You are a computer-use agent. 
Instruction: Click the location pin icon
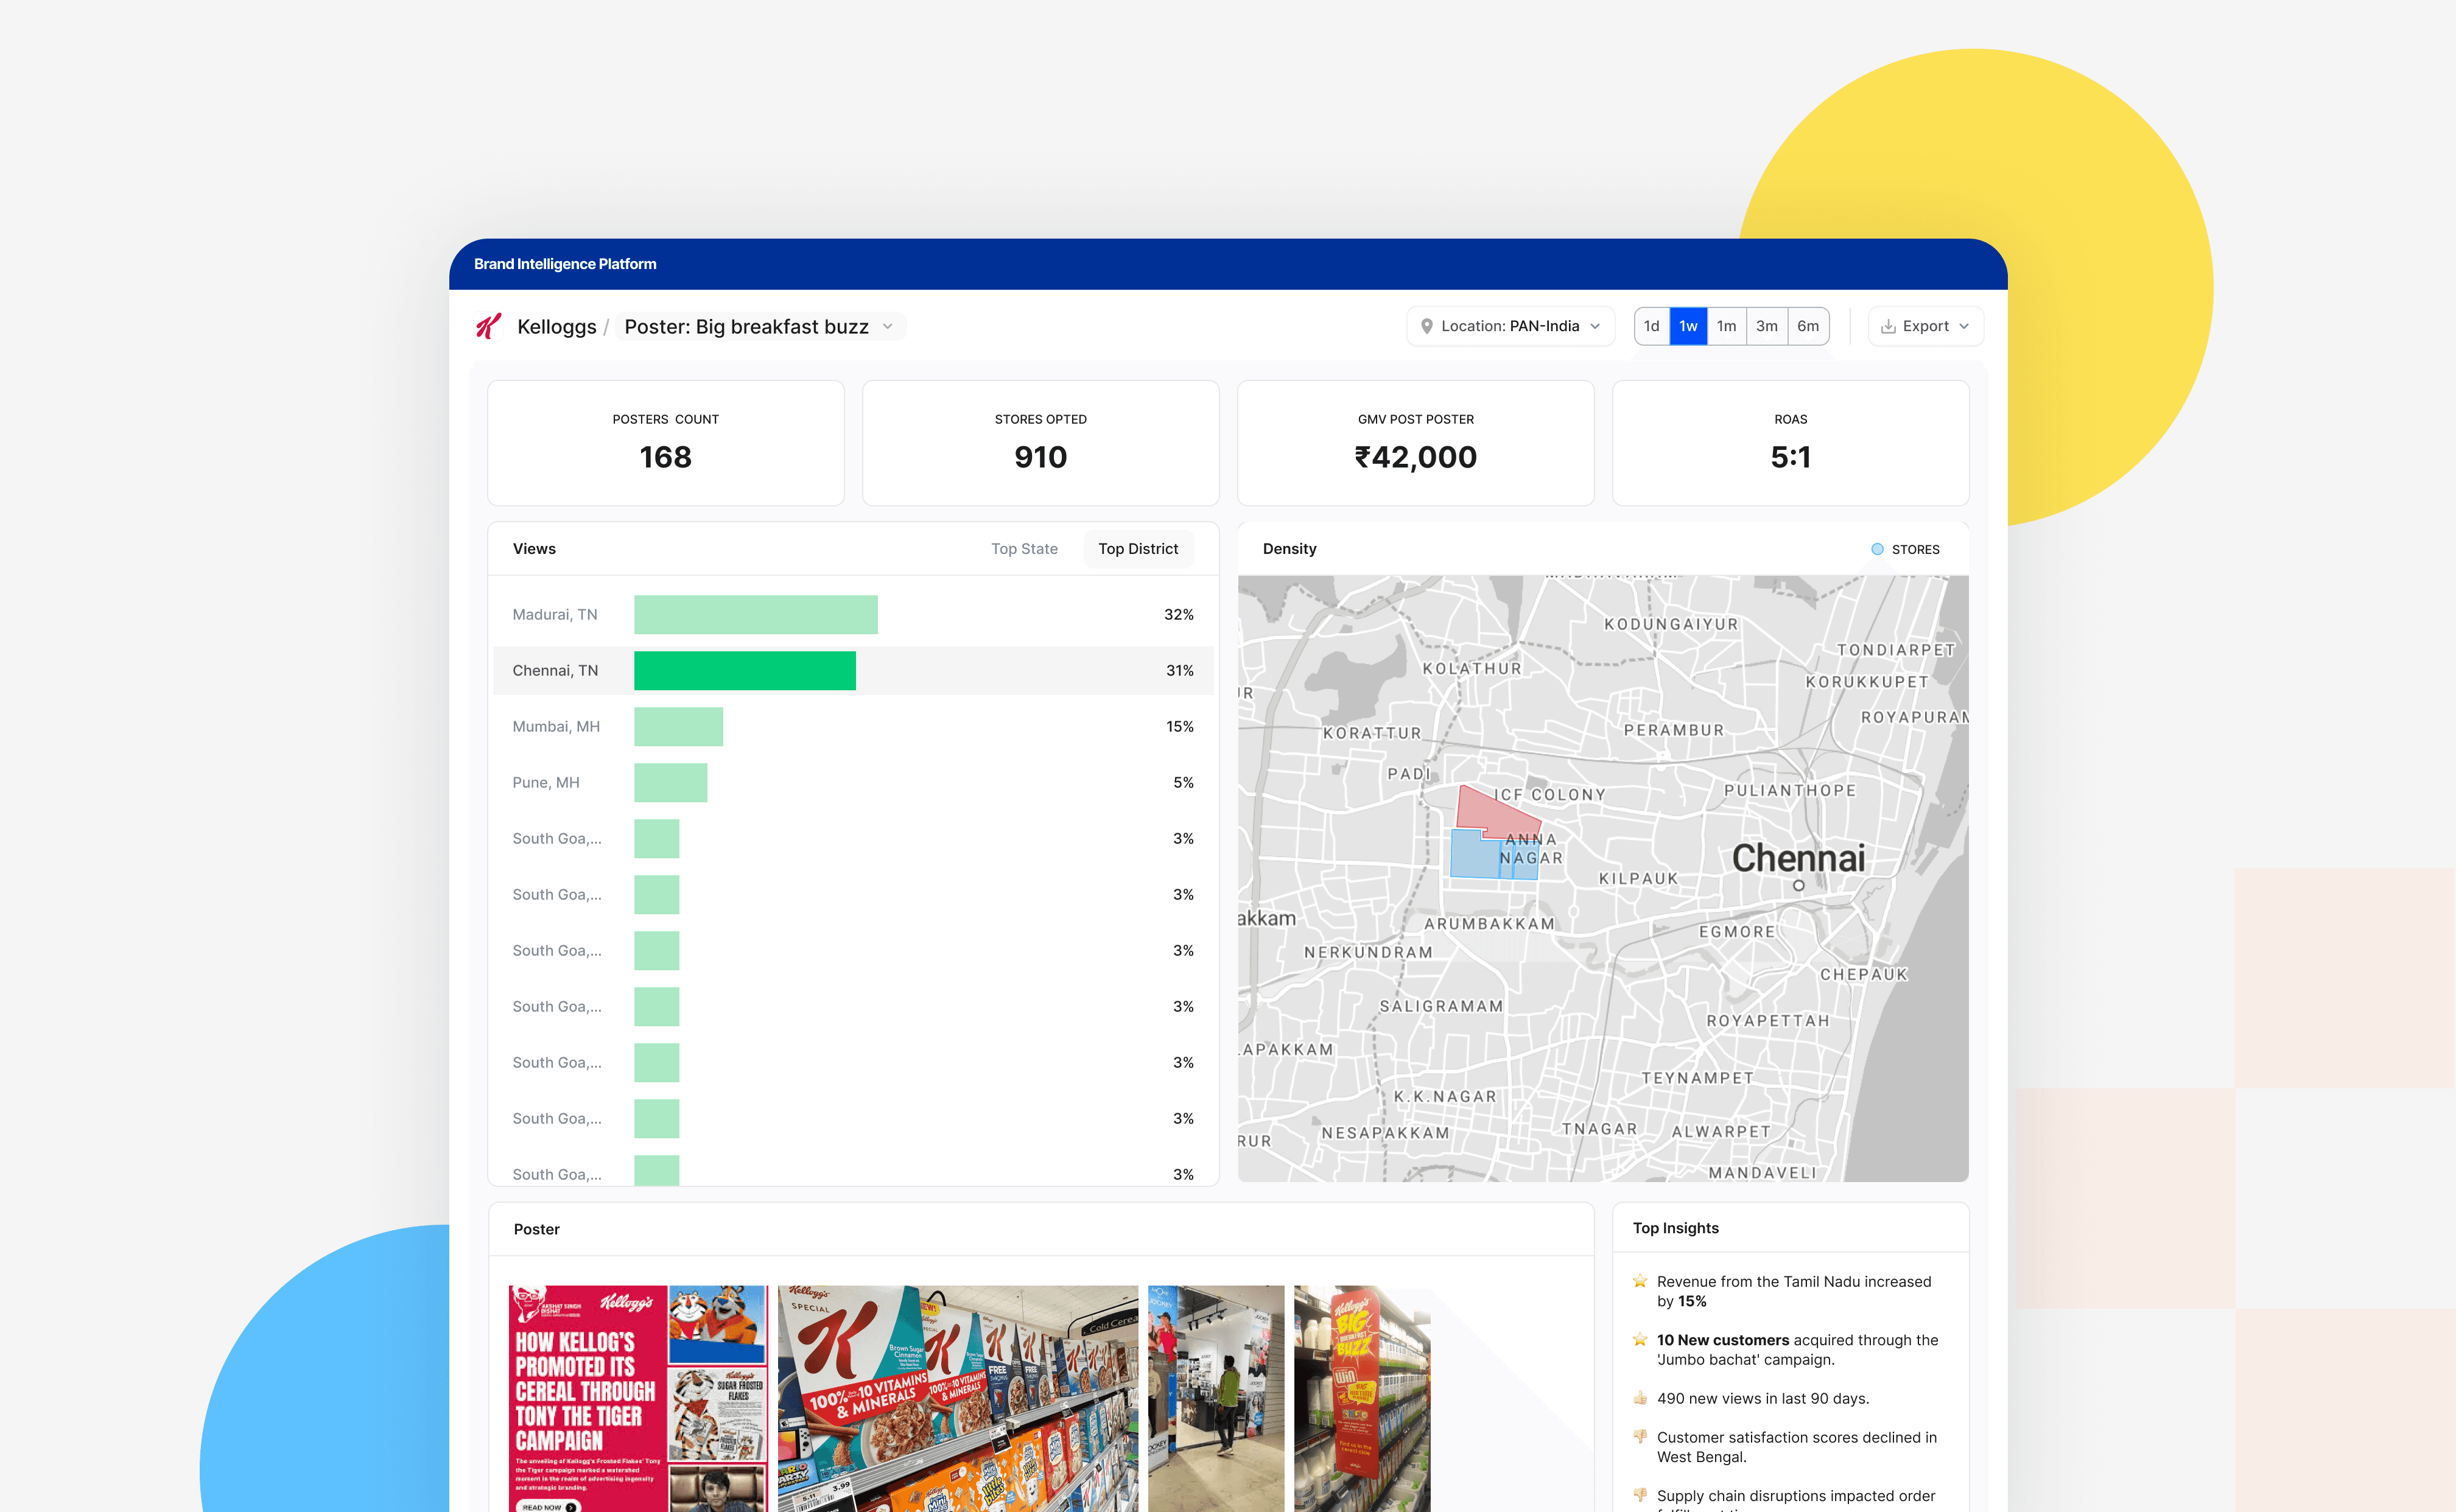(1427, 326)
